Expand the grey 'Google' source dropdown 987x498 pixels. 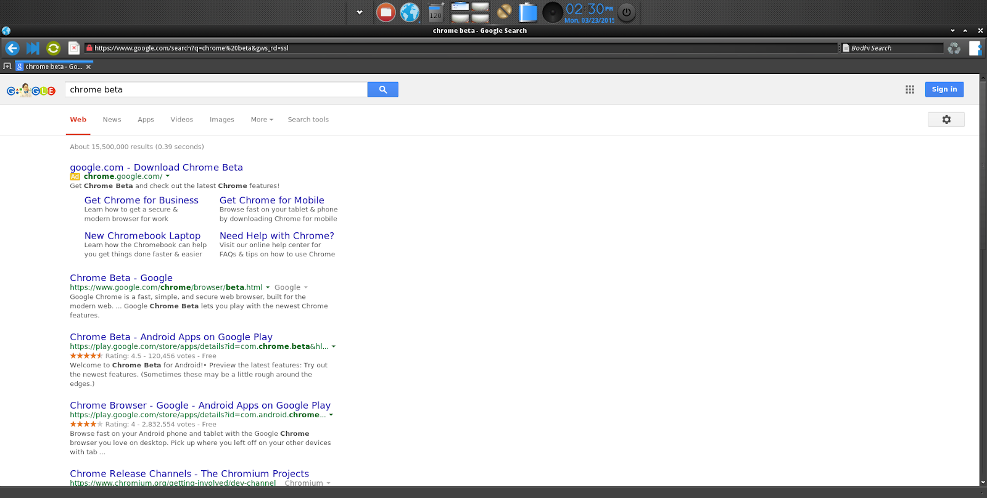291,287
